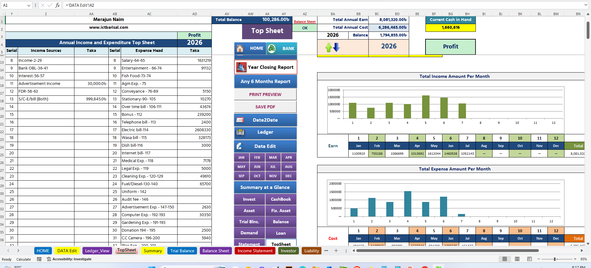The height and width of the screenshot is (268, 591).
Task: Open the BANK icon button
Action: [271, 48]
